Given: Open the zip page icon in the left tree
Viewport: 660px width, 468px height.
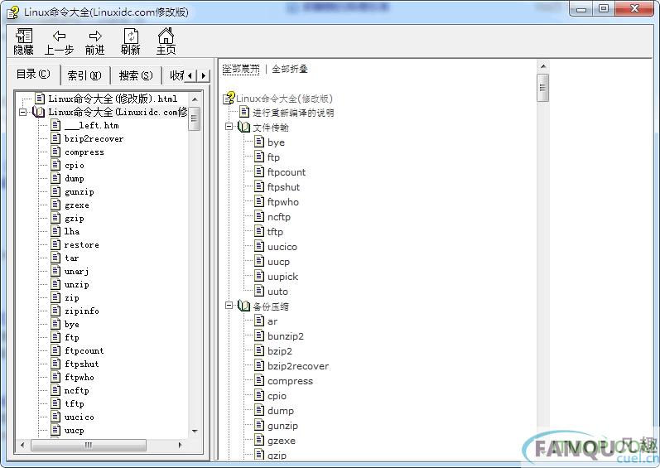Looking at the screenshot, I should click(x=55, y=297).
